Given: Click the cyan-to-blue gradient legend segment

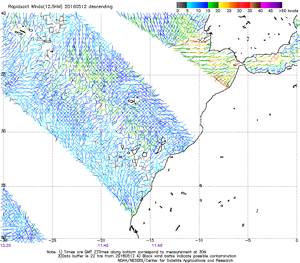Looking at the screenshot, I should pos(197,5).
